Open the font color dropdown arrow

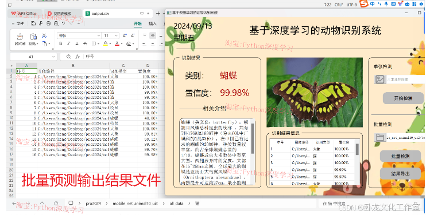click(121, 44)
